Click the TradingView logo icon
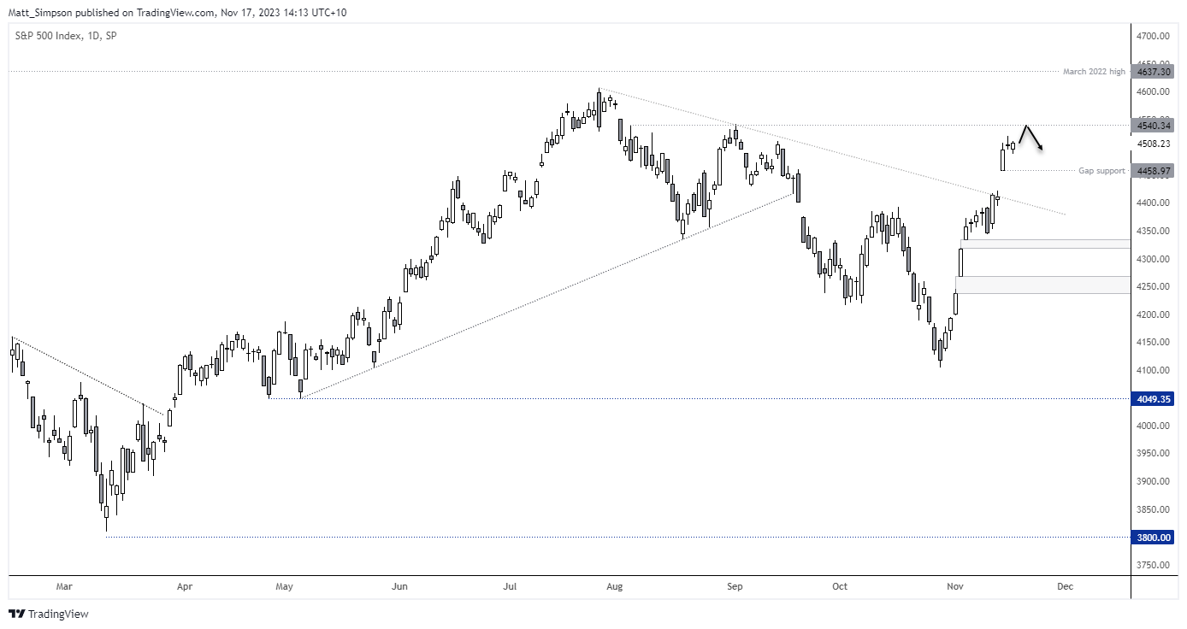The image size is (1187, 629). click(16, 614)
